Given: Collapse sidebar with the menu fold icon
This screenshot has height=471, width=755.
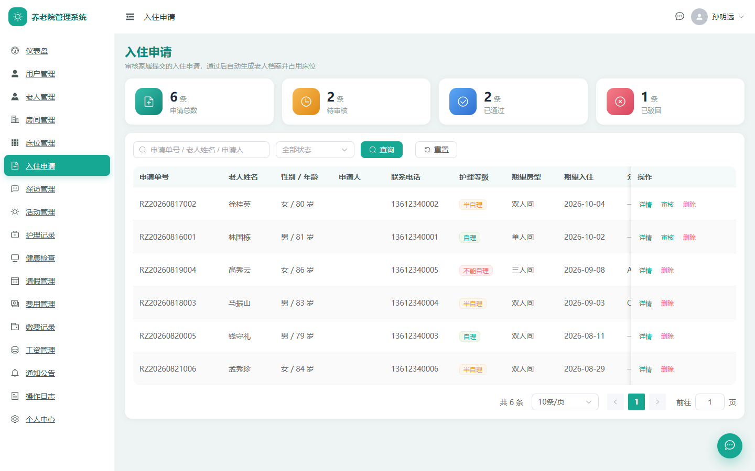Looking at the screenshot, I should (x=130, y=17).
